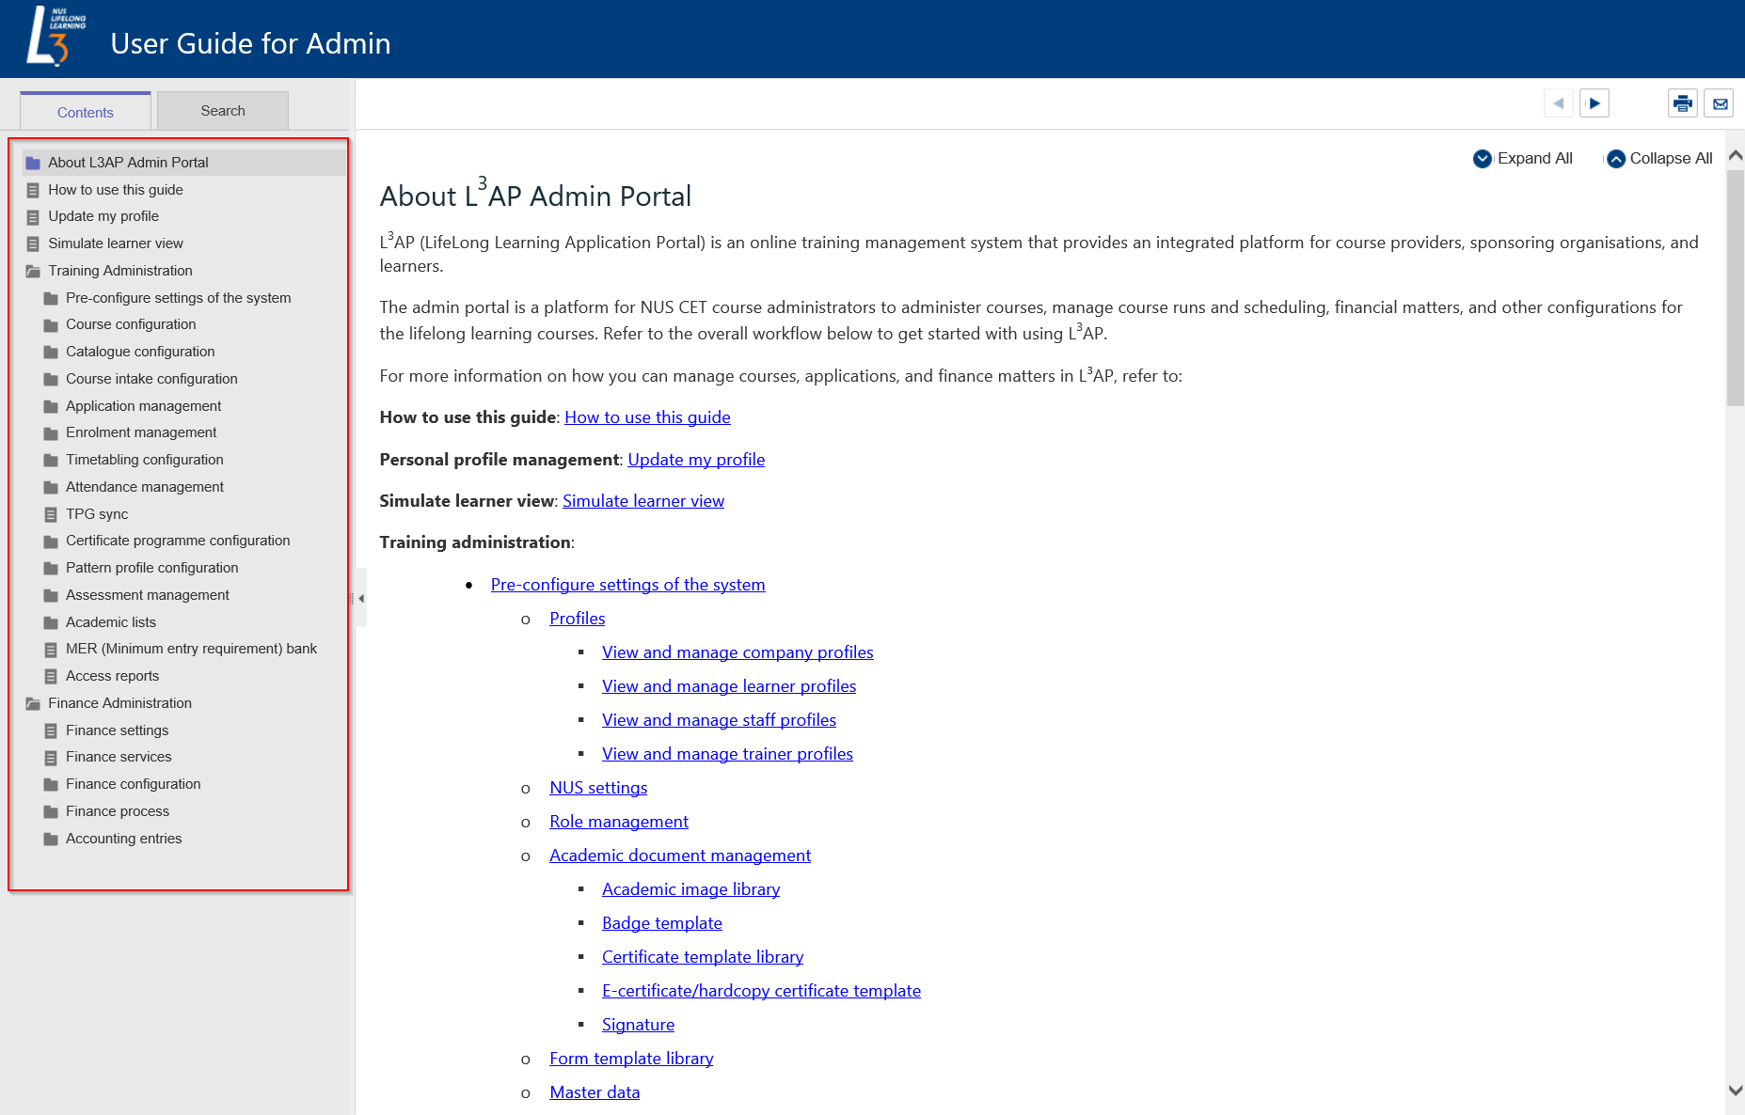Go to next topic with right arrow
Viewport: 1745px width, 1115px height.
tap(1594, 103)
